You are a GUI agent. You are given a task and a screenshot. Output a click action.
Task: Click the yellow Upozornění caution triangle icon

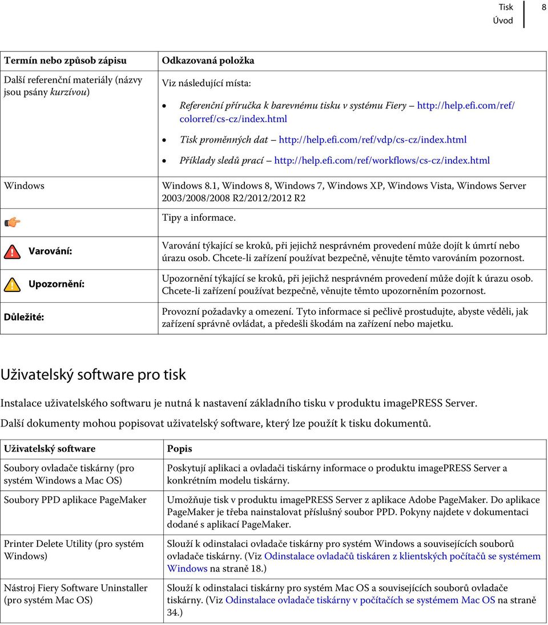[13, 285]
